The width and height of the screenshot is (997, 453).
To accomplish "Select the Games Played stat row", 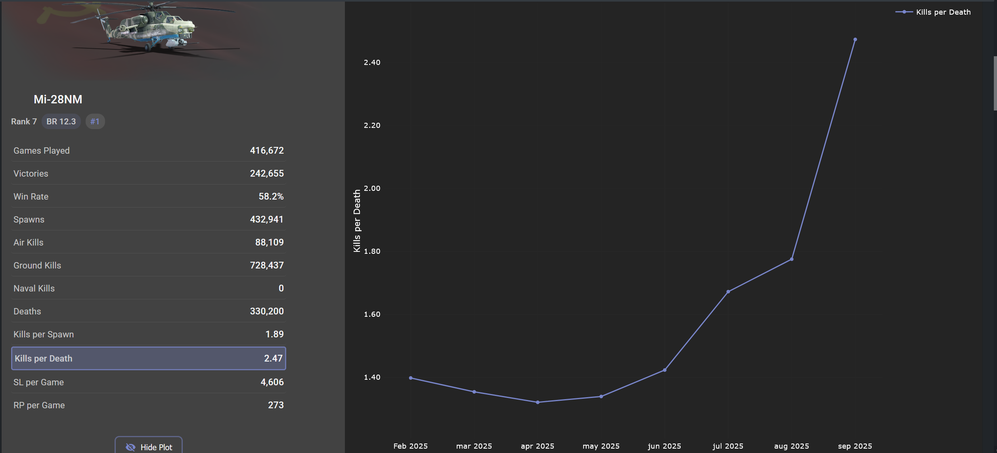I will (149, 150).
